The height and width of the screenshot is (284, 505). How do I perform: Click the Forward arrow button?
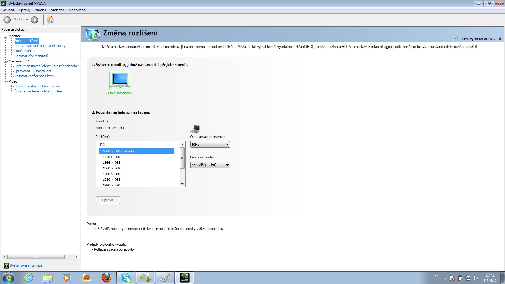pos(34,20)
